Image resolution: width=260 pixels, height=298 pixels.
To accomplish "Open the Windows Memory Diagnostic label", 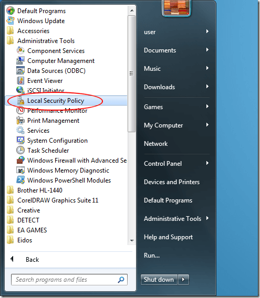I will [x=68, y=171].
